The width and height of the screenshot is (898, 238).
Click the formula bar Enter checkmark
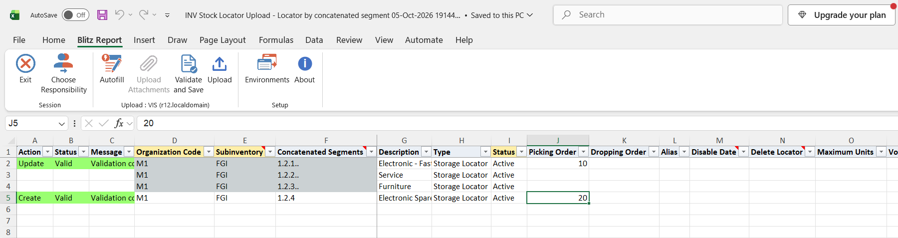[x=104, y=123]
